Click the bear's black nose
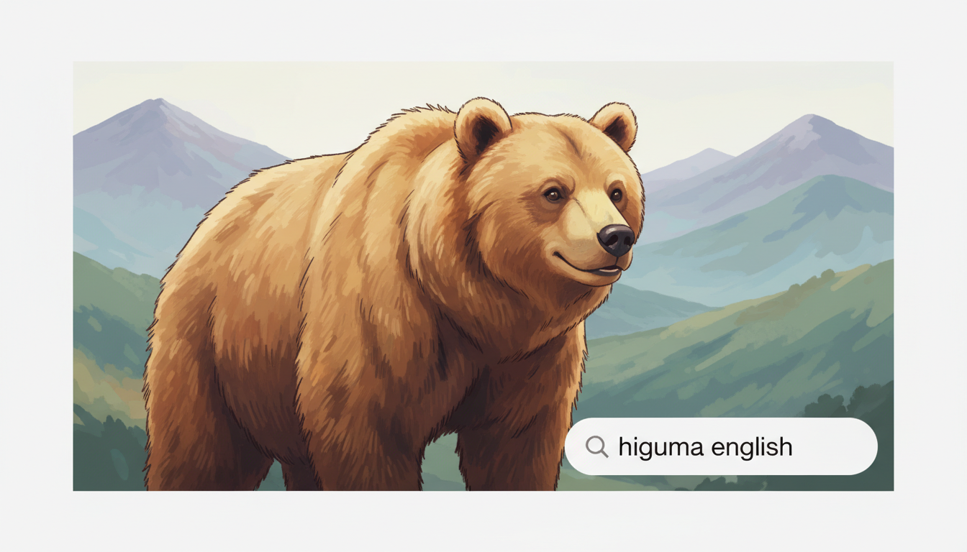Screen dimensions: 967x552 click(617, 239)
